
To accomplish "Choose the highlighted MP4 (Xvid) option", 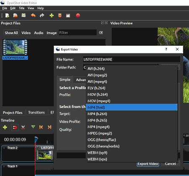I will coord(131,107).
